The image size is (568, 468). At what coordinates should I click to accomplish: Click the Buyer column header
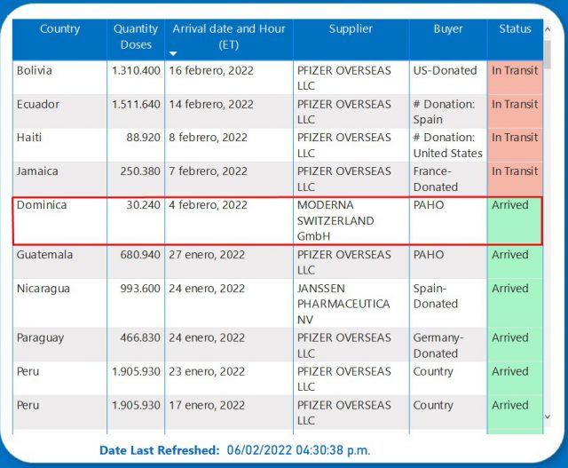point(447,29)
